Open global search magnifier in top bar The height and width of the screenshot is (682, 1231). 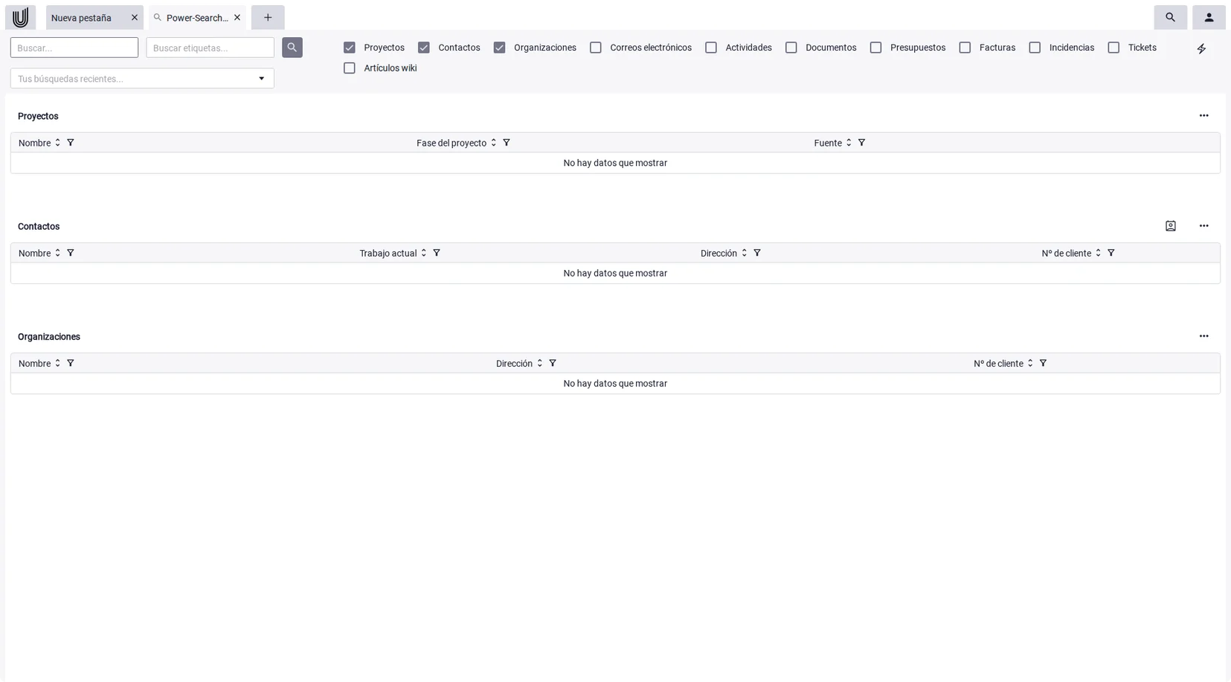point(1170,17)
